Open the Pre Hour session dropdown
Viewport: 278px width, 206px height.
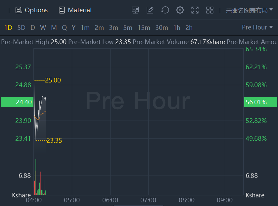(x=257, y=27)
